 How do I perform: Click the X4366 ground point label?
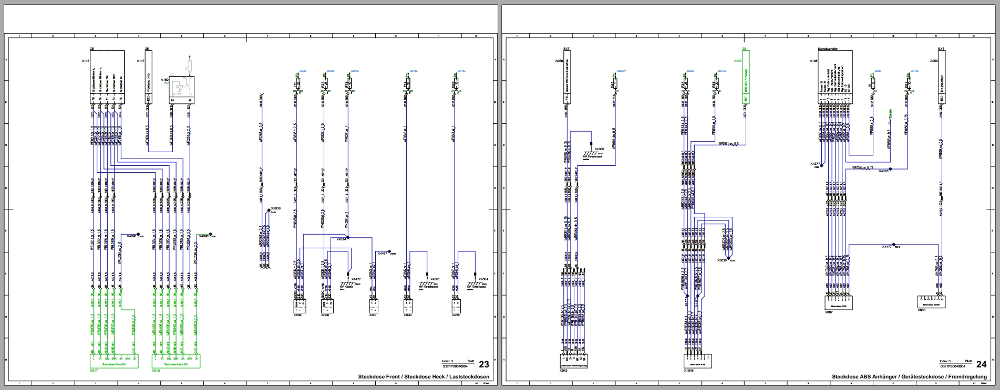coord(600,149)
